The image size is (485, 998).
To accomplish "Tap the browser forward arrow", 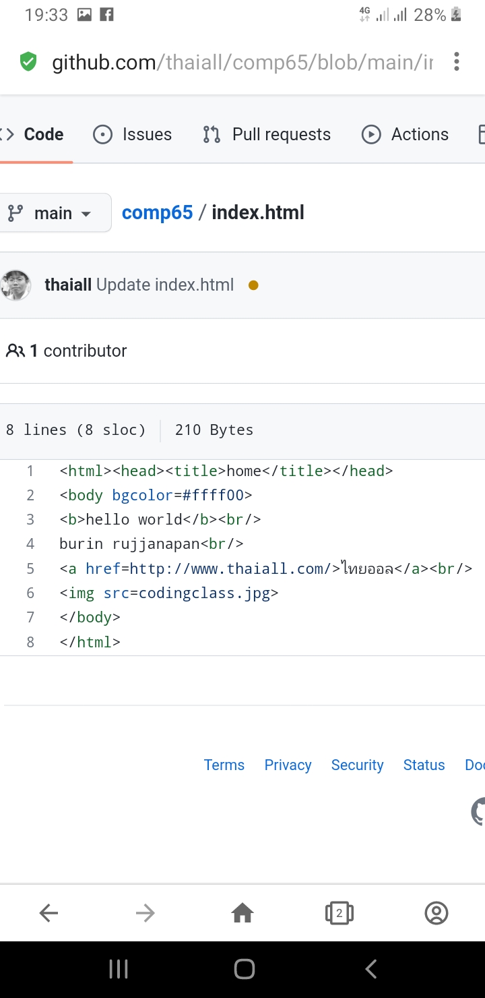I will (145, 913).
